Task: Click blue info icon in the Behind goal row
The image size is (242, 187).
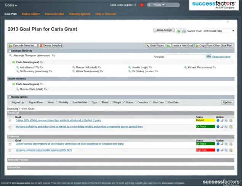Action: [x=218, y=120]
